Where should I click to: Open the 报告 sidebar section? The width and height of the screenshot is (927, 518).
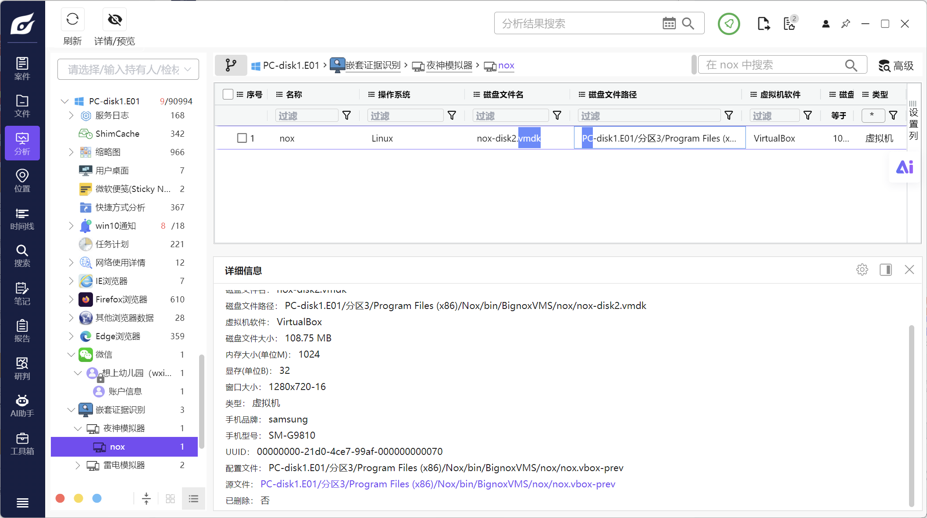(22, 330)
